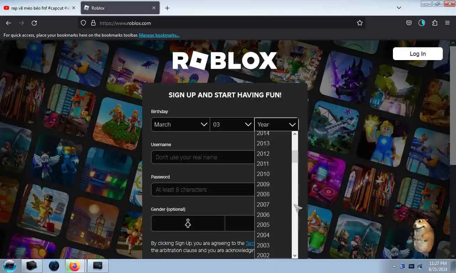This screenshot has height=273, width=456.
Task: Show hidden tray icons arrow
Action: [394, 266]
